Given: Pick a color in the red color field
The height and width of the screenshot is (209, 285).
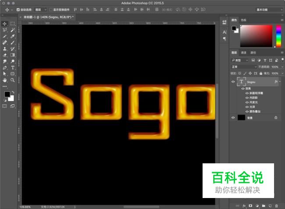Looking at the screenshot, I should click(256, 36).
